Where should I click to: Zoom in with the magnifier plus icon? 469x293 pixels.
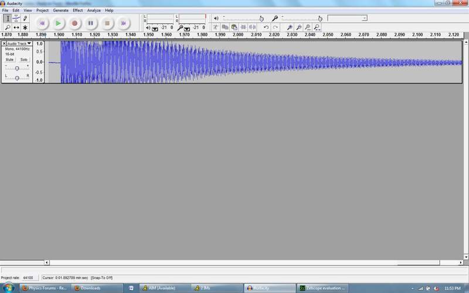(290, 28)
